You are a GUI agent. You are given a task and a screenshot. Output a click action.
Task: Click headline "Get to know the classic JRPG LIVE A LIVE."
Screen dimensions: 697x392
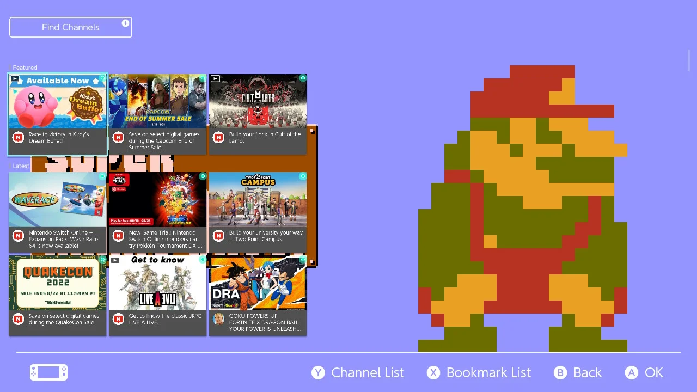pos(165,319)
